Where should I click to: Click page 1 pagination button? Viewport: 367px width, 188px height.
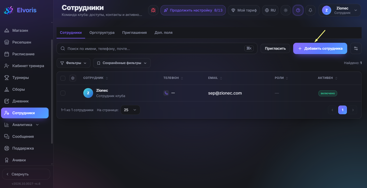[343, 110]
